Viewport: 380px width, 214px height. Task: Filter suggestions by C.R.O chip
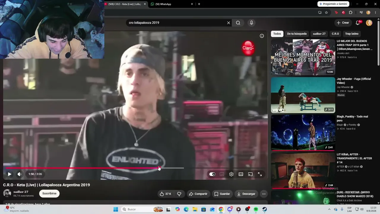coord(335,34)
